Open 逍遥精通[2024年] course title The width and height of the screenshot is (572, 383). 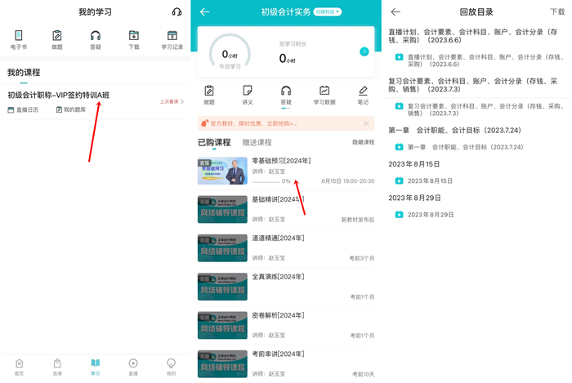pyautogui.click(x=278, y=238)
